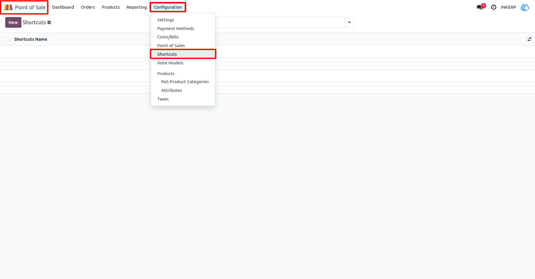Open the Reporting menu
This screenshot has width=535, height=279.
[137, 7]
